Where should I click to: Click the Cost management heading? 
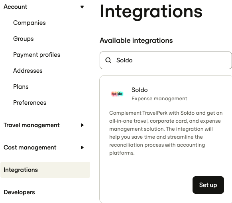[x=30, y=147]
